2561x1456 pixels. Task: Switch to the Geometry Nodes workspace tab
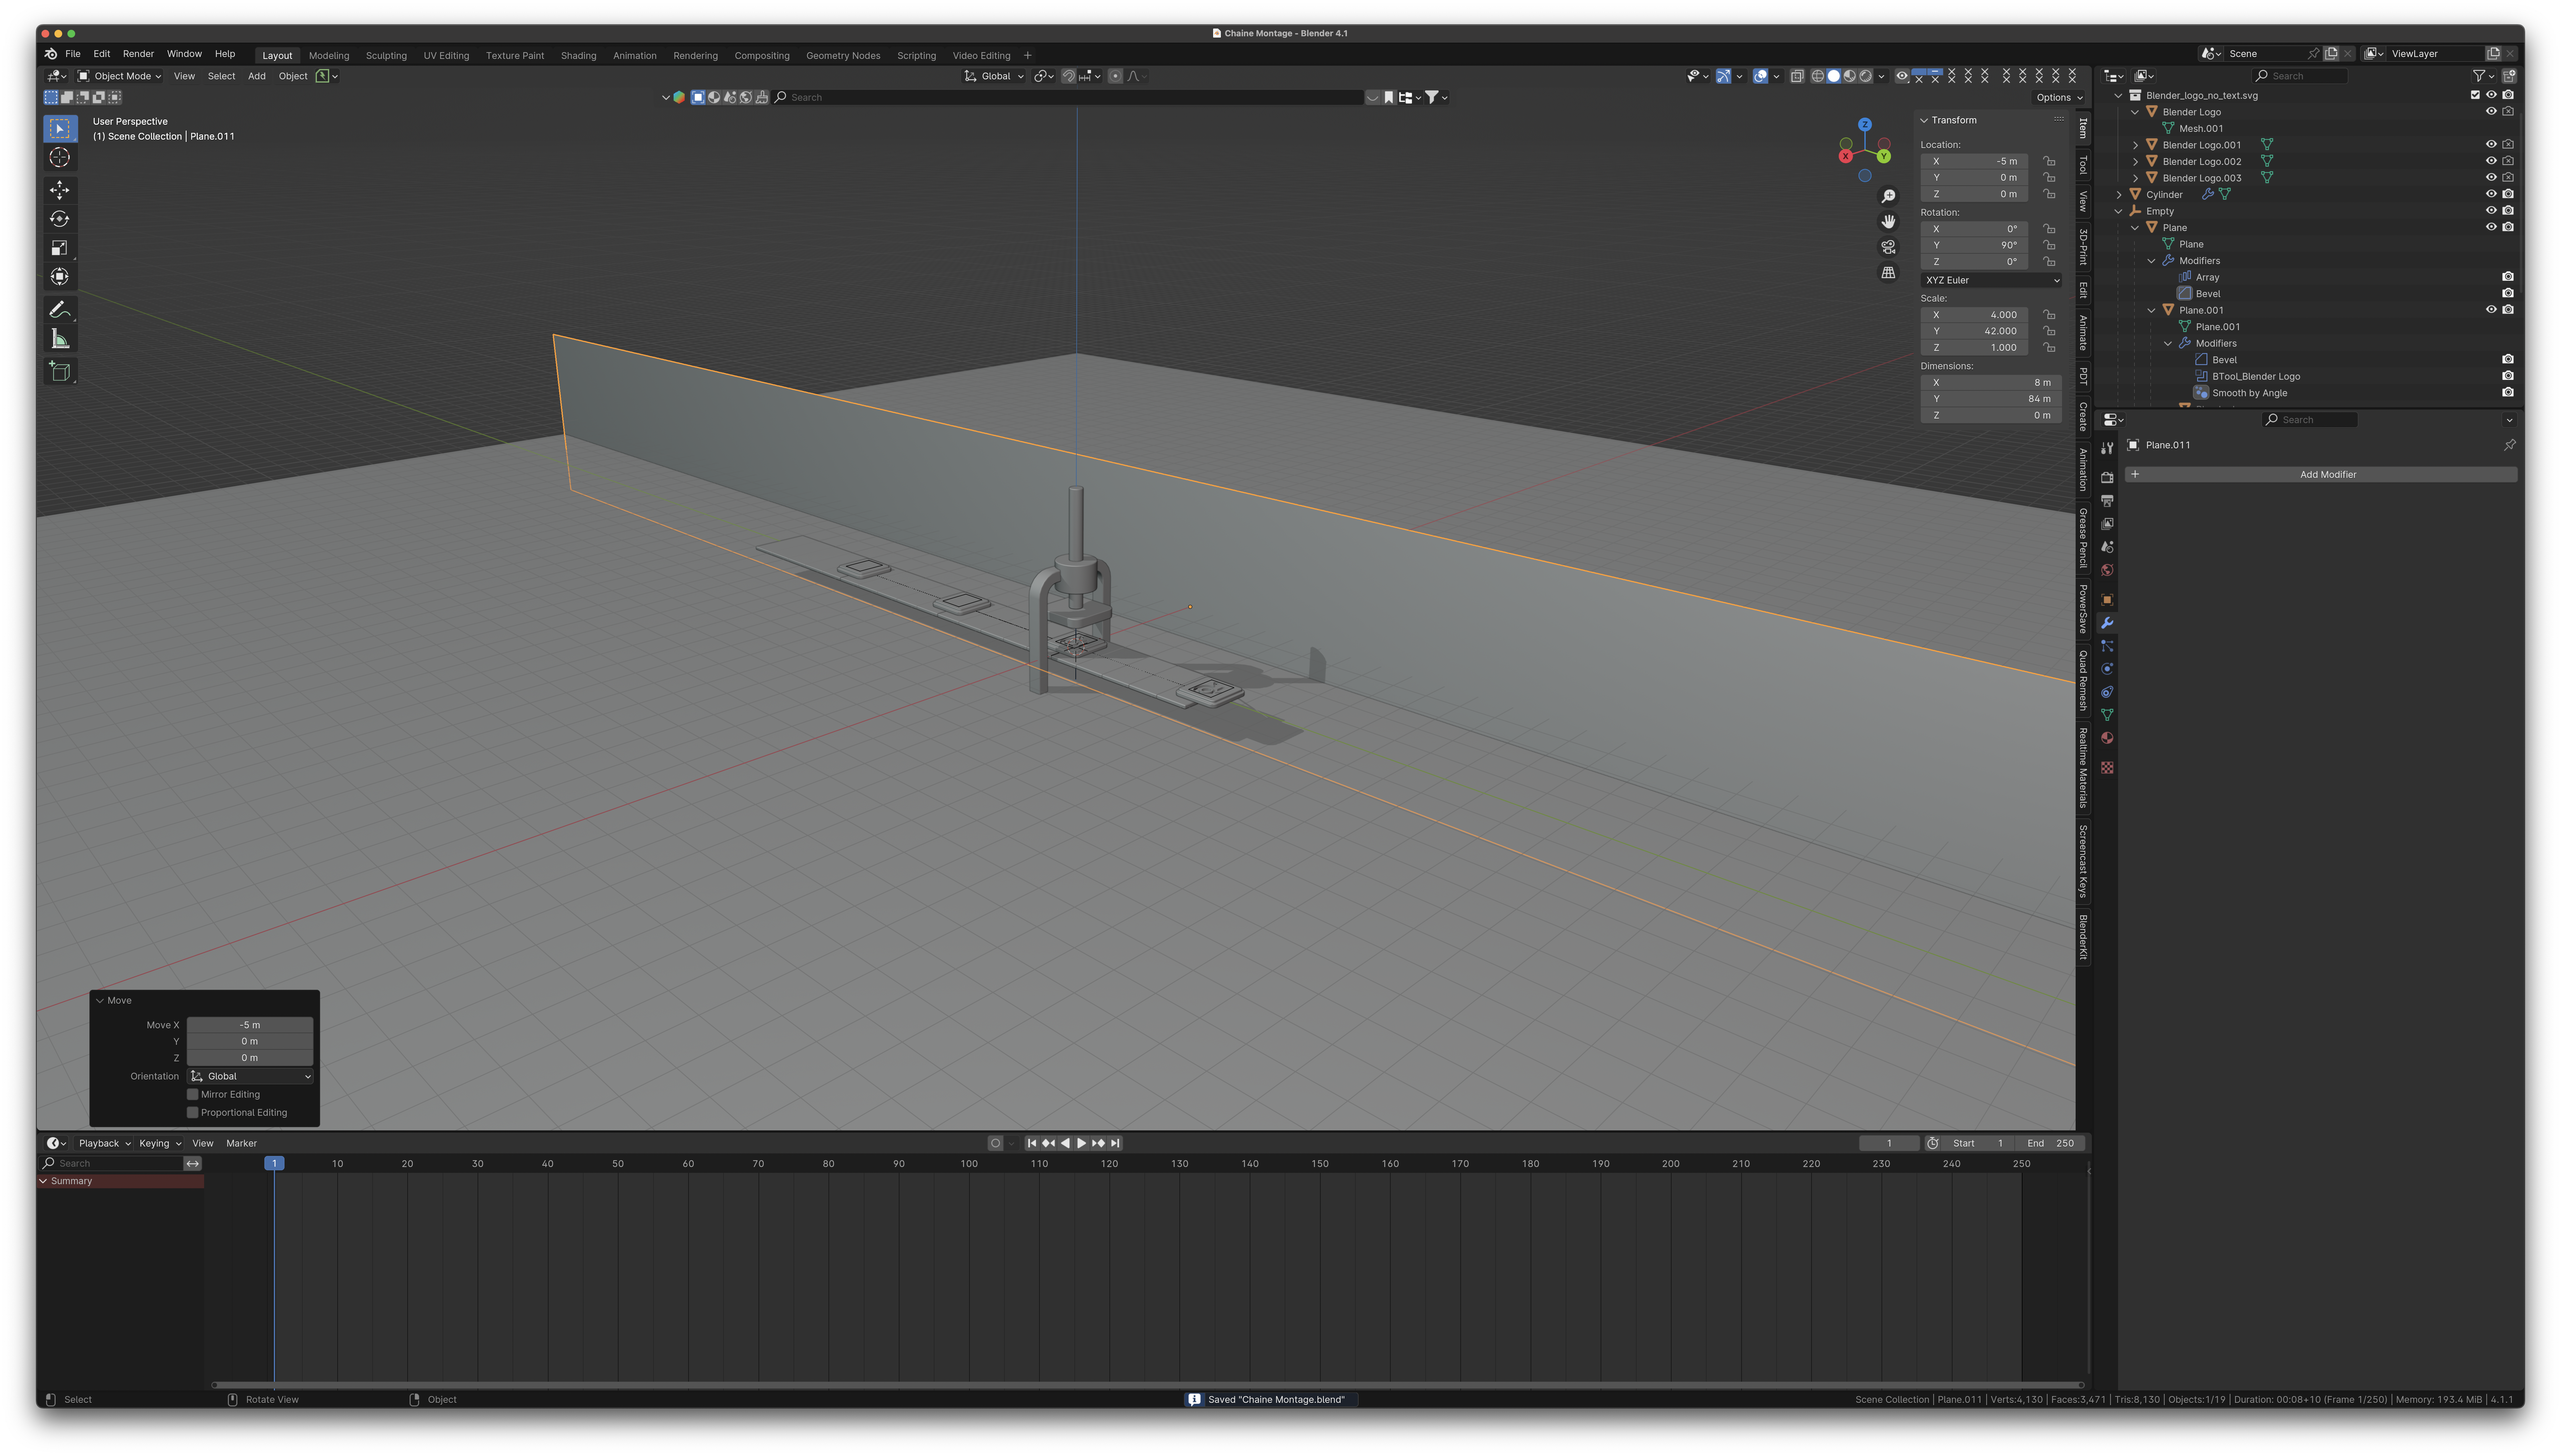pos(843,56)
